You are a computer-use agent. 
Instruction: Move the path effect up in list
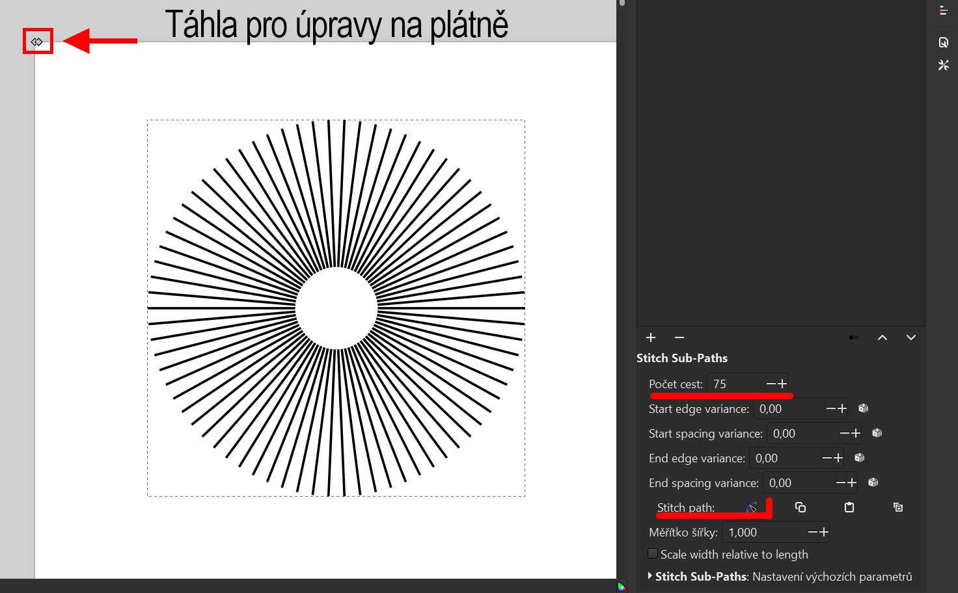882,337
